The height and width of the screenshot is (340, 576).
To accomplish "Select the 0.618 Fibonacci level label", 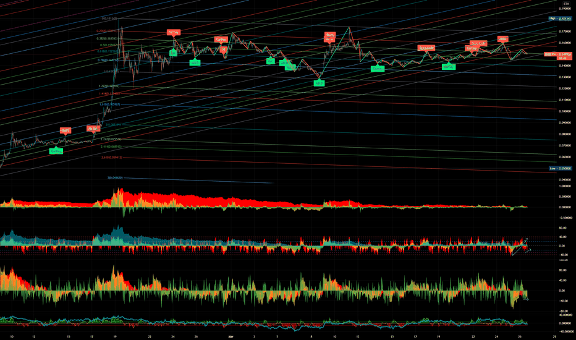I will click(108, 51).
